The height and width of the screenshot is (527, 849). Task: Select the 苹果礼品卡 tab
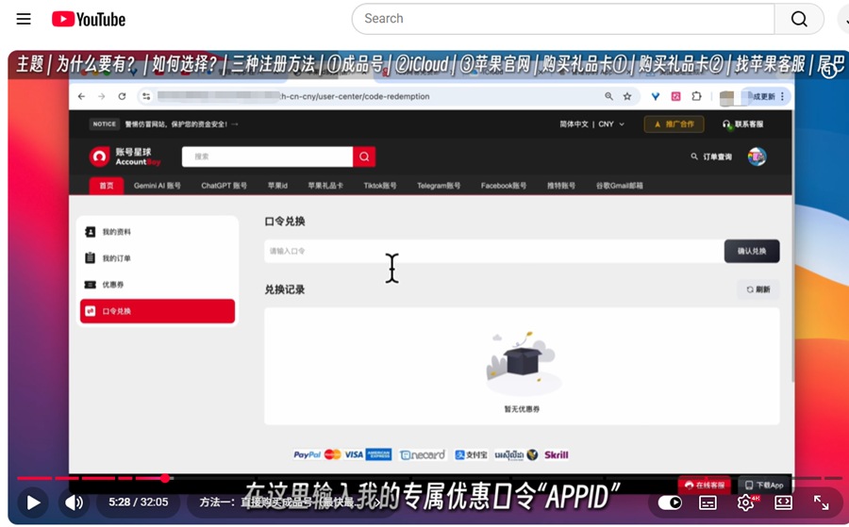pos(325,186)
